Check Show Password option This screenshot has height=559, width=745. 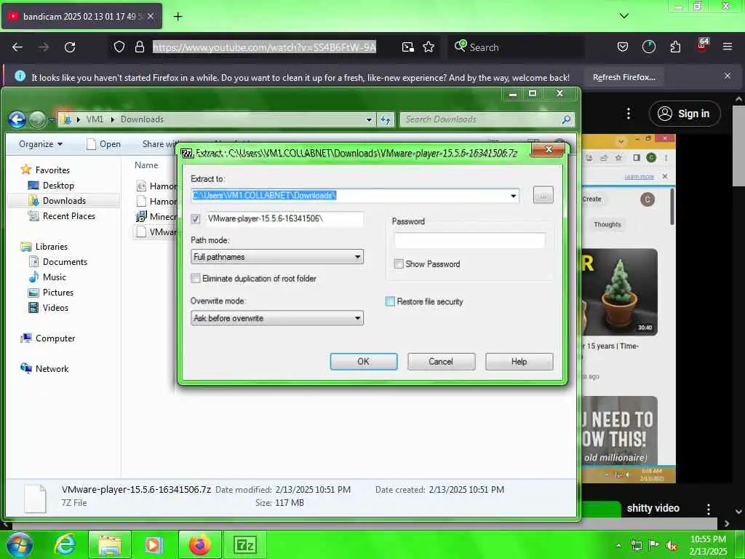[399, 263]
